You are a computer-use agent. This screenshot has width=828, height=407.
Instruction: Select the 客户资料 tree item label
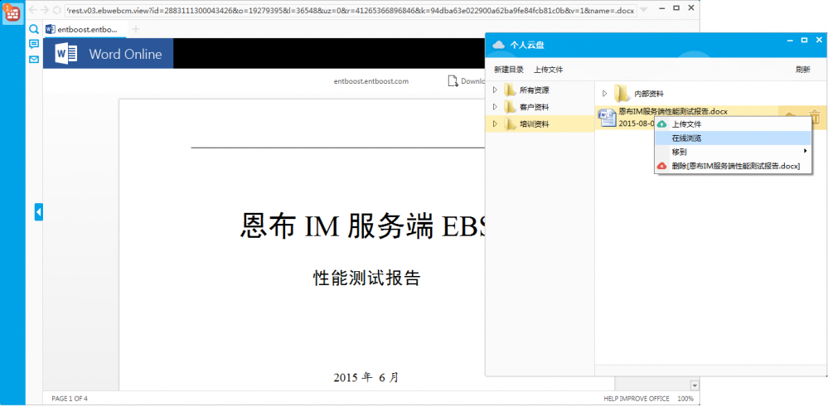pyautogui.click(x=534, y=107)
